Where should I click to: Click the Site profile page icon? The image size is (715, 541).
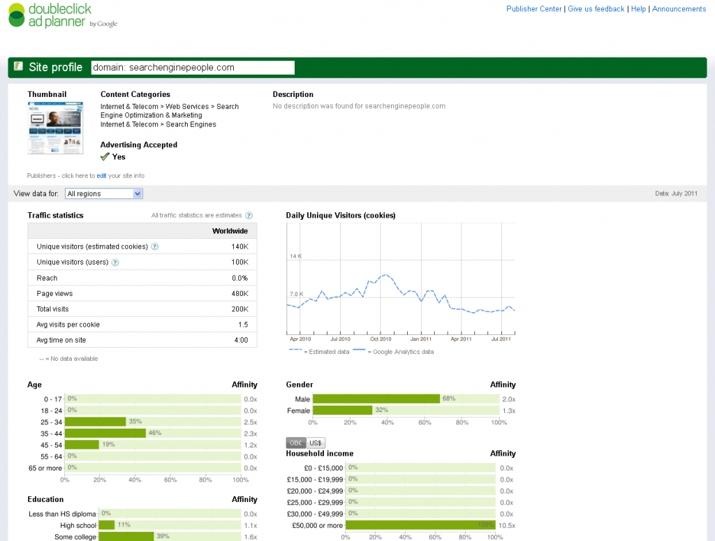(x=18, y=67)
